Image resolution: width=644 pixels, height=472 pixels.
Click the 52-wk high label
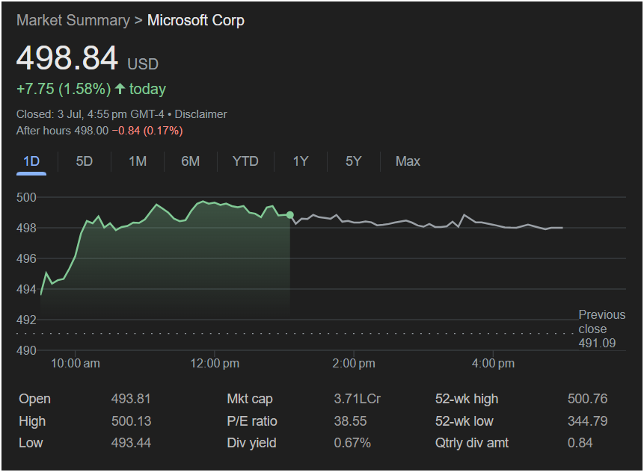(467, 399)
